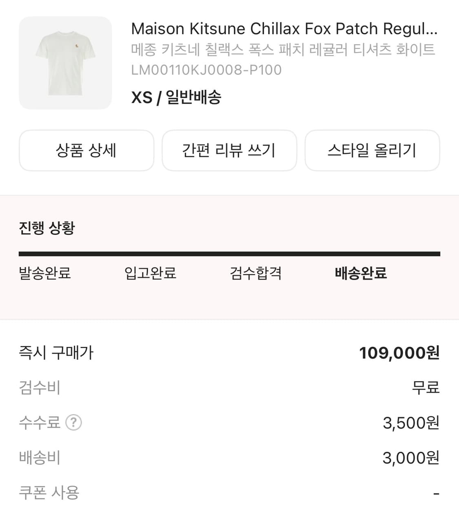The width and height of the screenshot is (459, 516).
Task: Click the Maison Kitsune product title
Action: pyautogui.click(x=284, y=29)
